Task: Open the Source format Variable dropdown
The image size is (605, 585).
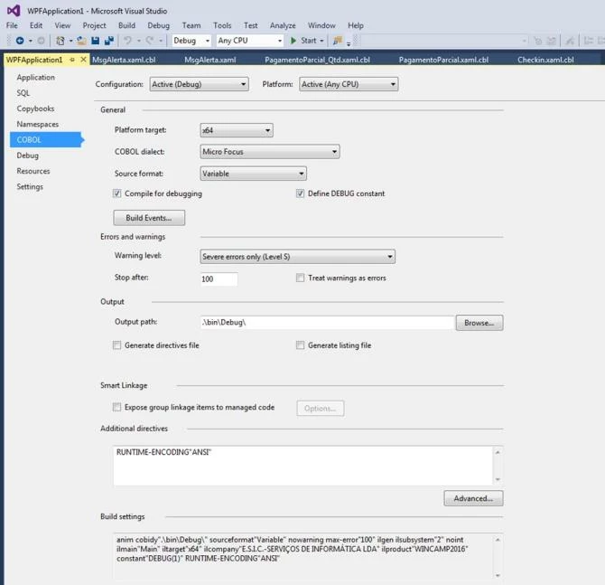Action: [254, 174]
